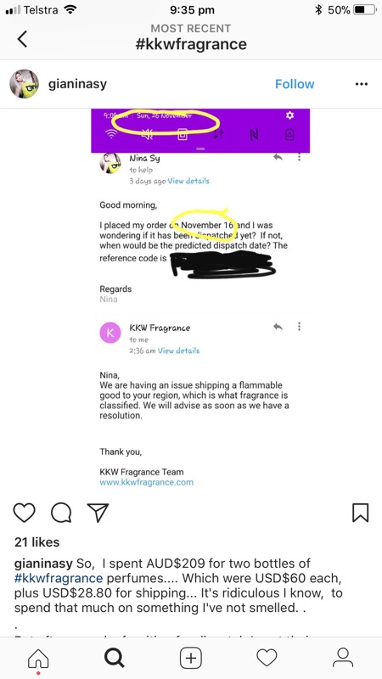The height and width of the screenshot is (679, 382).
Task: Open the Search tab magnifier icon
Action: [x=115, y=659]
